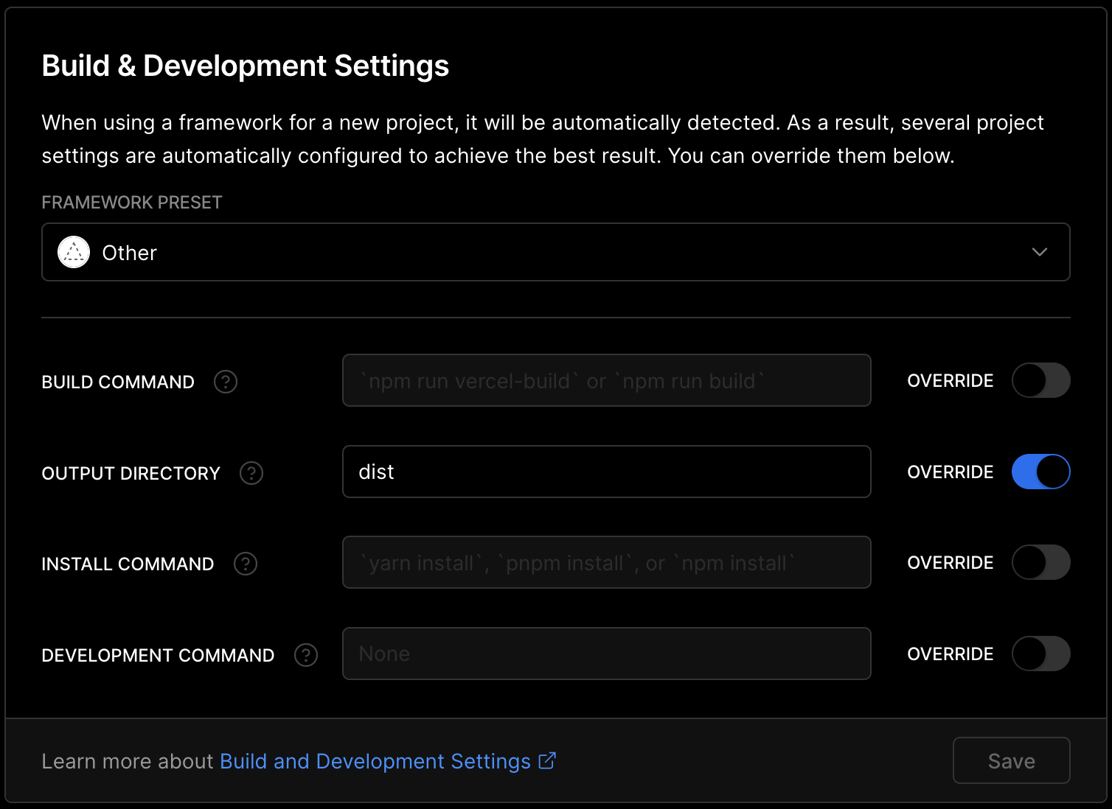The image size is (1112, 809).
Task: Enable the Development Command override toggle
Action: click(1040, 654)
